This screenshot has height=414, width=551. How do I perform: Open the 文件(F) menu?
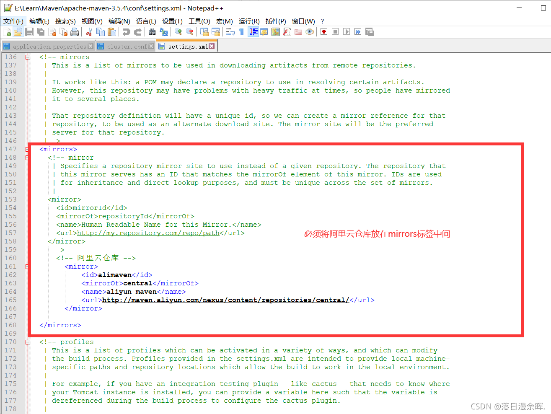coord(13,21)
